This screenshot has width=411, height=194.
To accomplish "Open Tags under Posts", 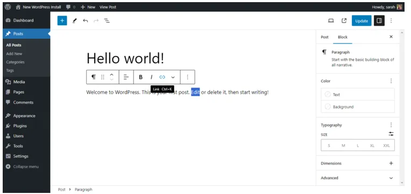I will pyautogui.click(x=10, y=70).
